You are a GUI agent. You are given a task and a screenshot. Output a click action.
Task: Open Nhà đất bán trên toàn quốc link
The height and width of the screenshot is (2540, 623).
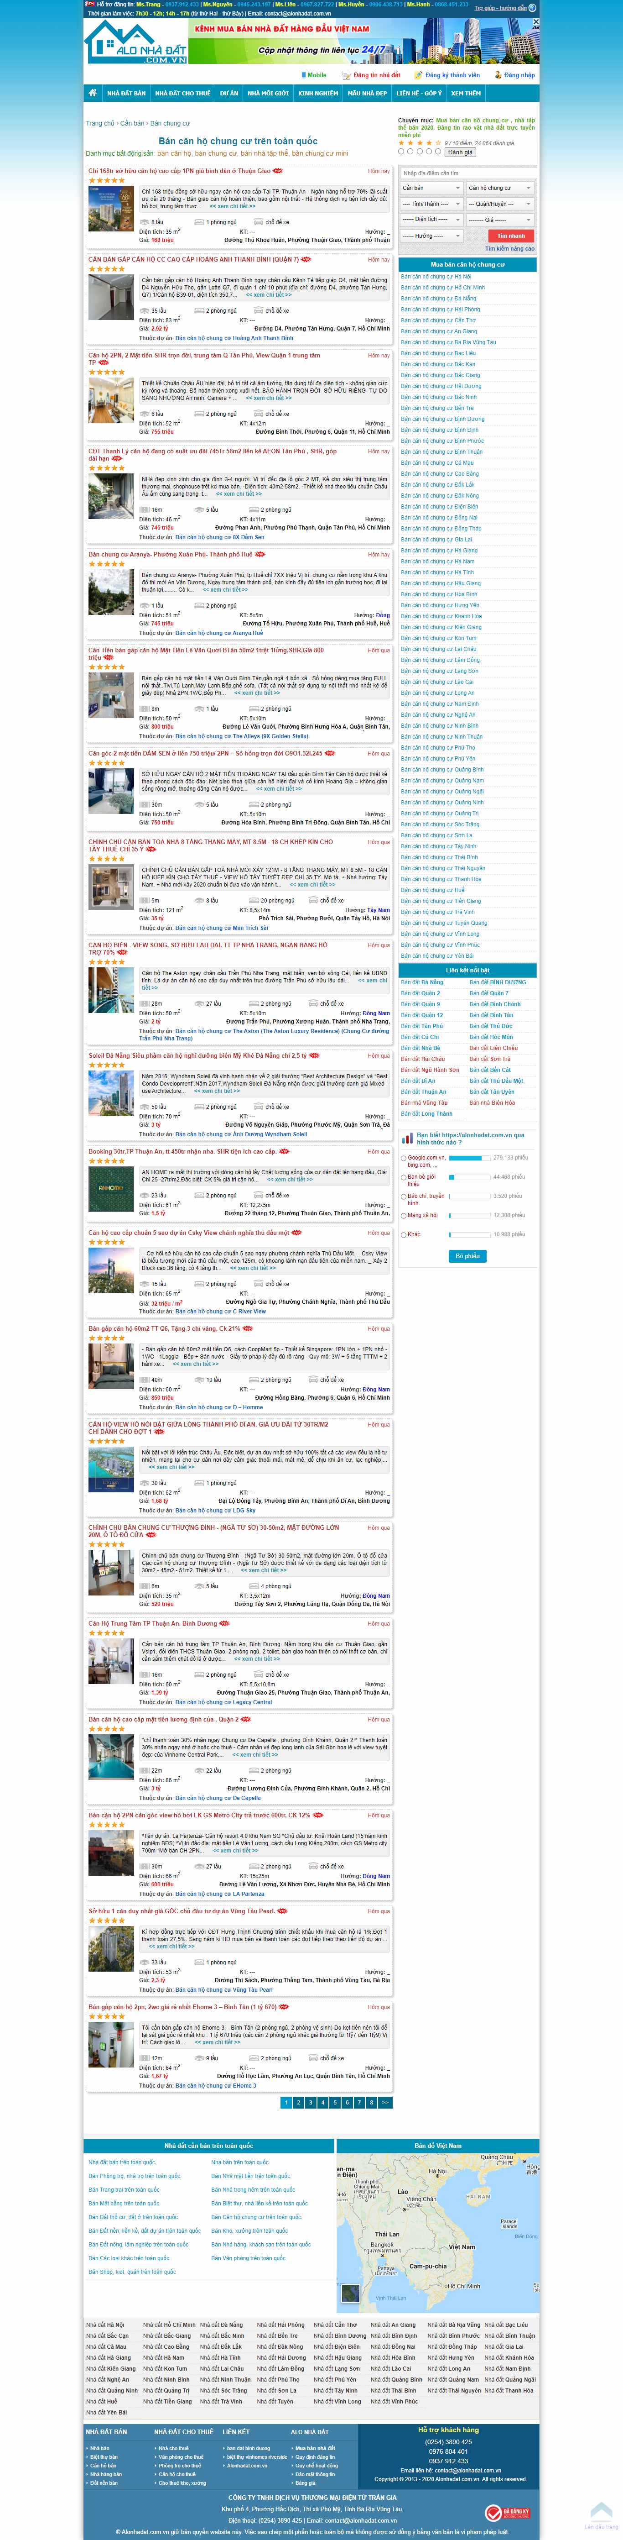tap(123, 2162)
